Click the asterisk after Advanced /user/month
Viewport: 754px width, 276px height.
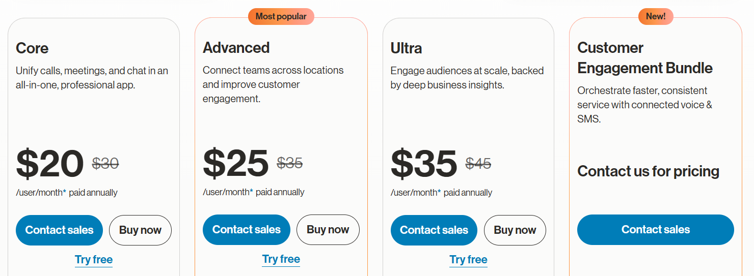click(x=251, y=191)
